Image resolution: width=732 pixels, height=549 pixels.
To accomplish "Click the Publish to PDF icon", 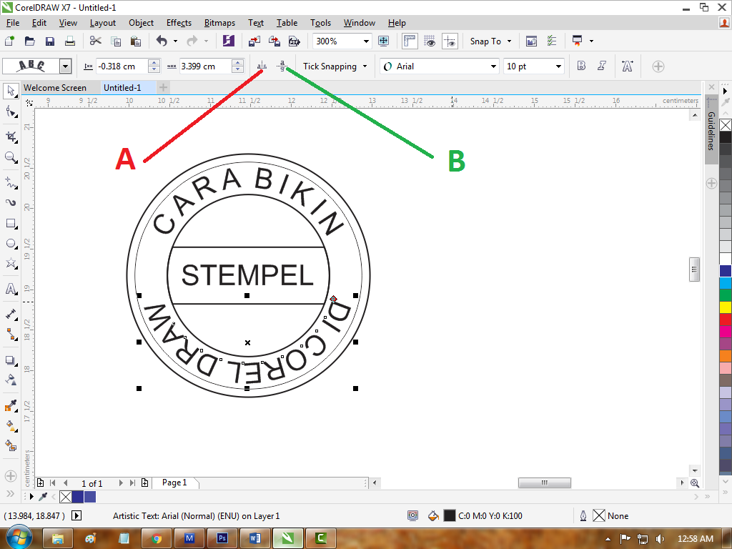I will [292, 41].
